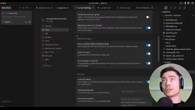Viewport: 195px width, 110px height.
Task: Open the Run and Debug view icon
Action: coord(180,8)
